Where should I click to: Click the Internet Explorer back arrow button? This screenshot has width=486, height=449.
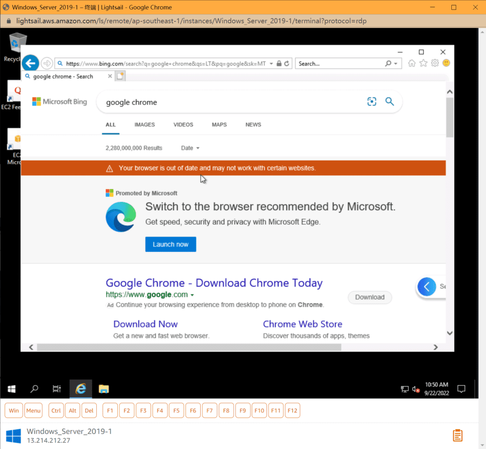(x=30, y=63)
